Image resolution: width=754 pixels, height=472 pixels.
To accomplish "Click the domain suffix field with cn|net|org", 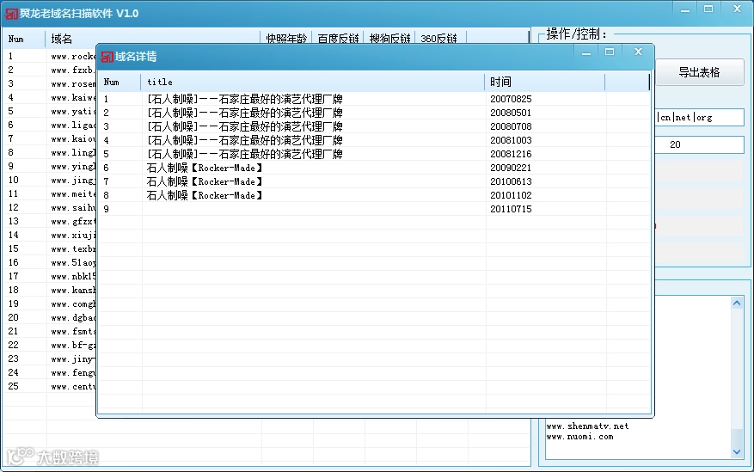I will point(700,117).
